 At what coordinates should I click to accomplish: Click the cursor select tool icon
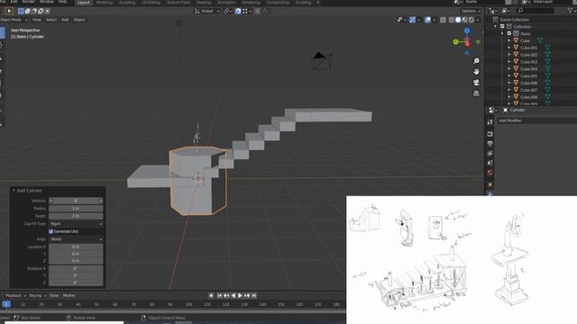(9, 11)
